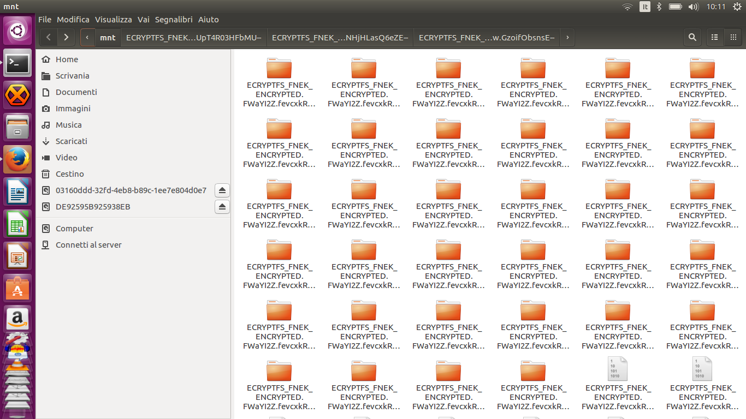The height and width of the screenshot is (419, 746).
Task: Go back with the left arrow button
Action: point(49,37)
